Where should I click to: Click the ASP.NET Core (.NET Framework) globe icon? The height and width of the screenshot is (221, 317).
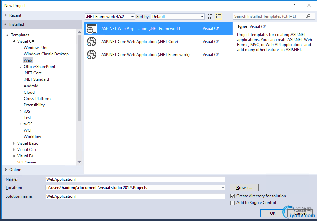tap(91, 55)
